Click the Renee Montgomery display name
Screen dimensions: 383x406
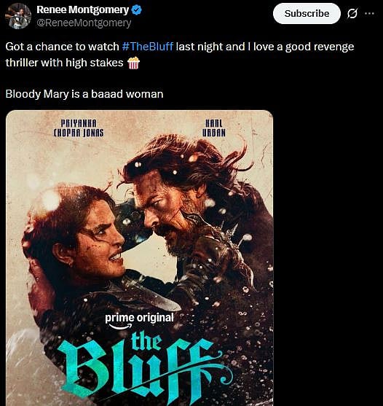[82, 9]
